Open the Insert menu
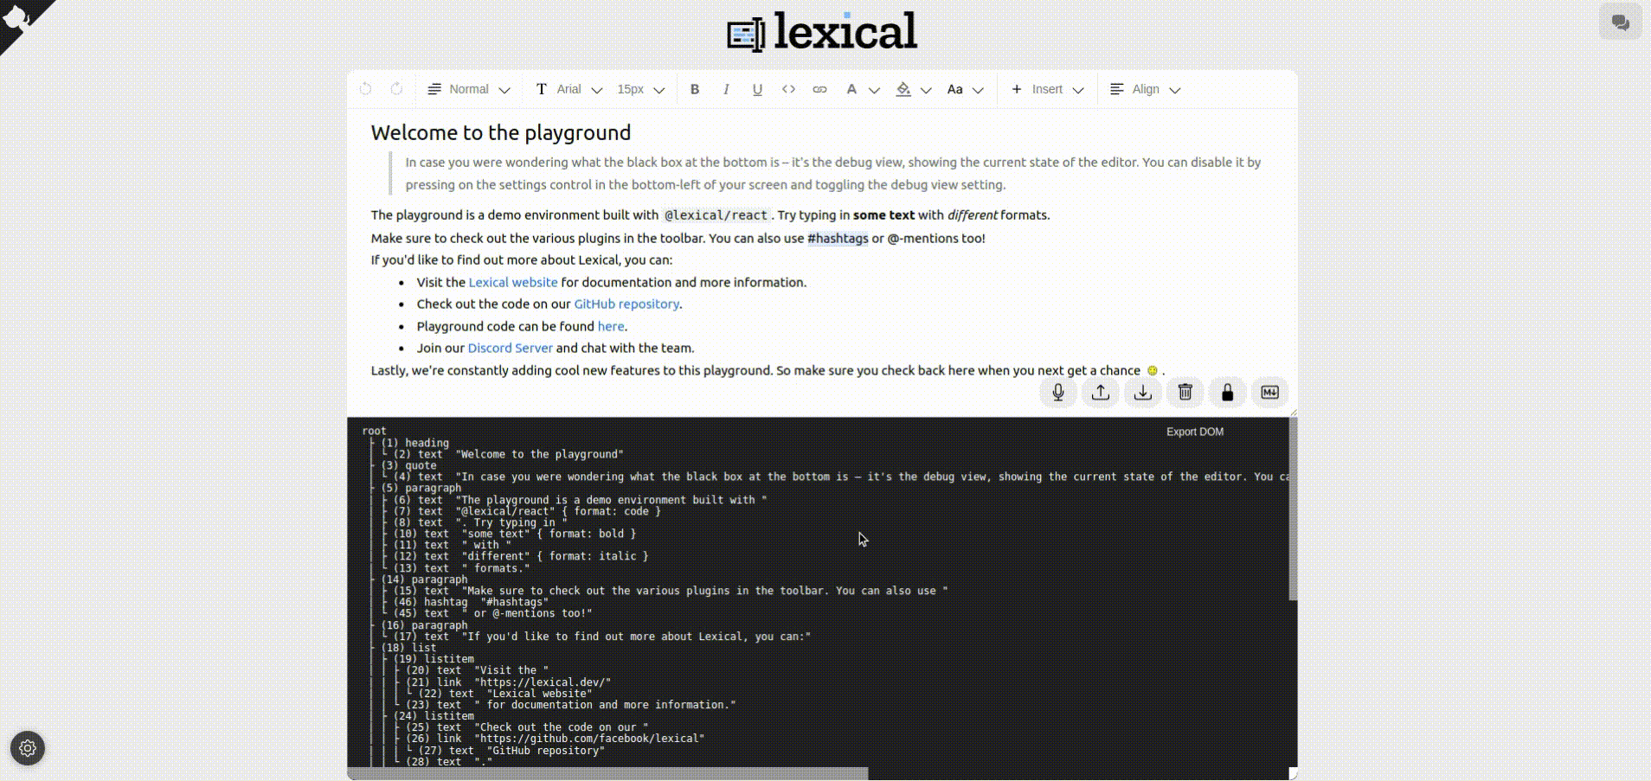Screen dimensions: 1651x781 point(1047,89)
